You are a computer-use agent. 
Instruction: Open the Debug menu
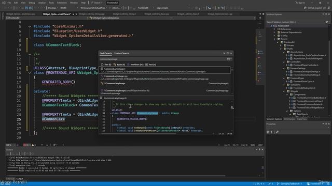[x=32, y=3]
